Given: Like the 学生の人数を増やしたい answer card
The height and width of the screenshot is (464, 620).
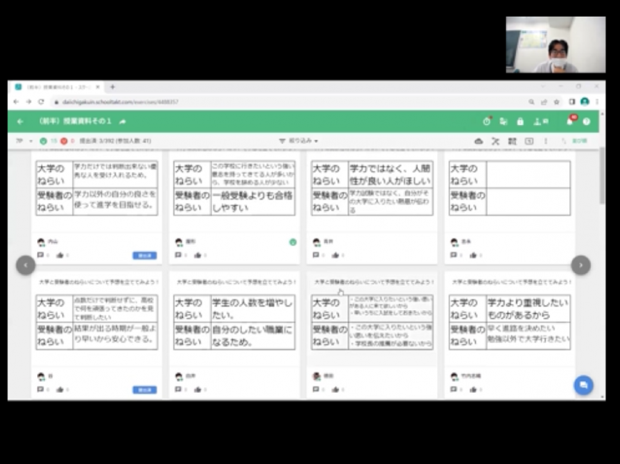Looking at the screenshot, I should tap(198, 389).
